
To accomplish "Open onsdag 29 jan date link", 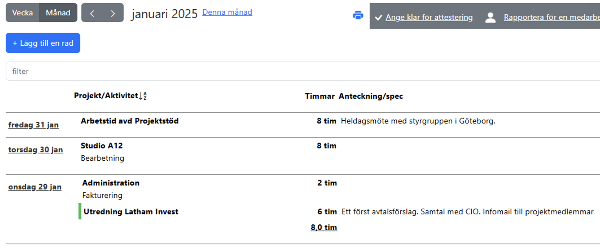I will (x=35, y=187).
